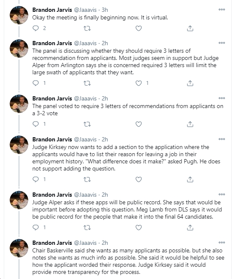Share the Meg Lamb from DLS tweet
The height and width of the screenshot is (279, 233).
click(190, 228)
